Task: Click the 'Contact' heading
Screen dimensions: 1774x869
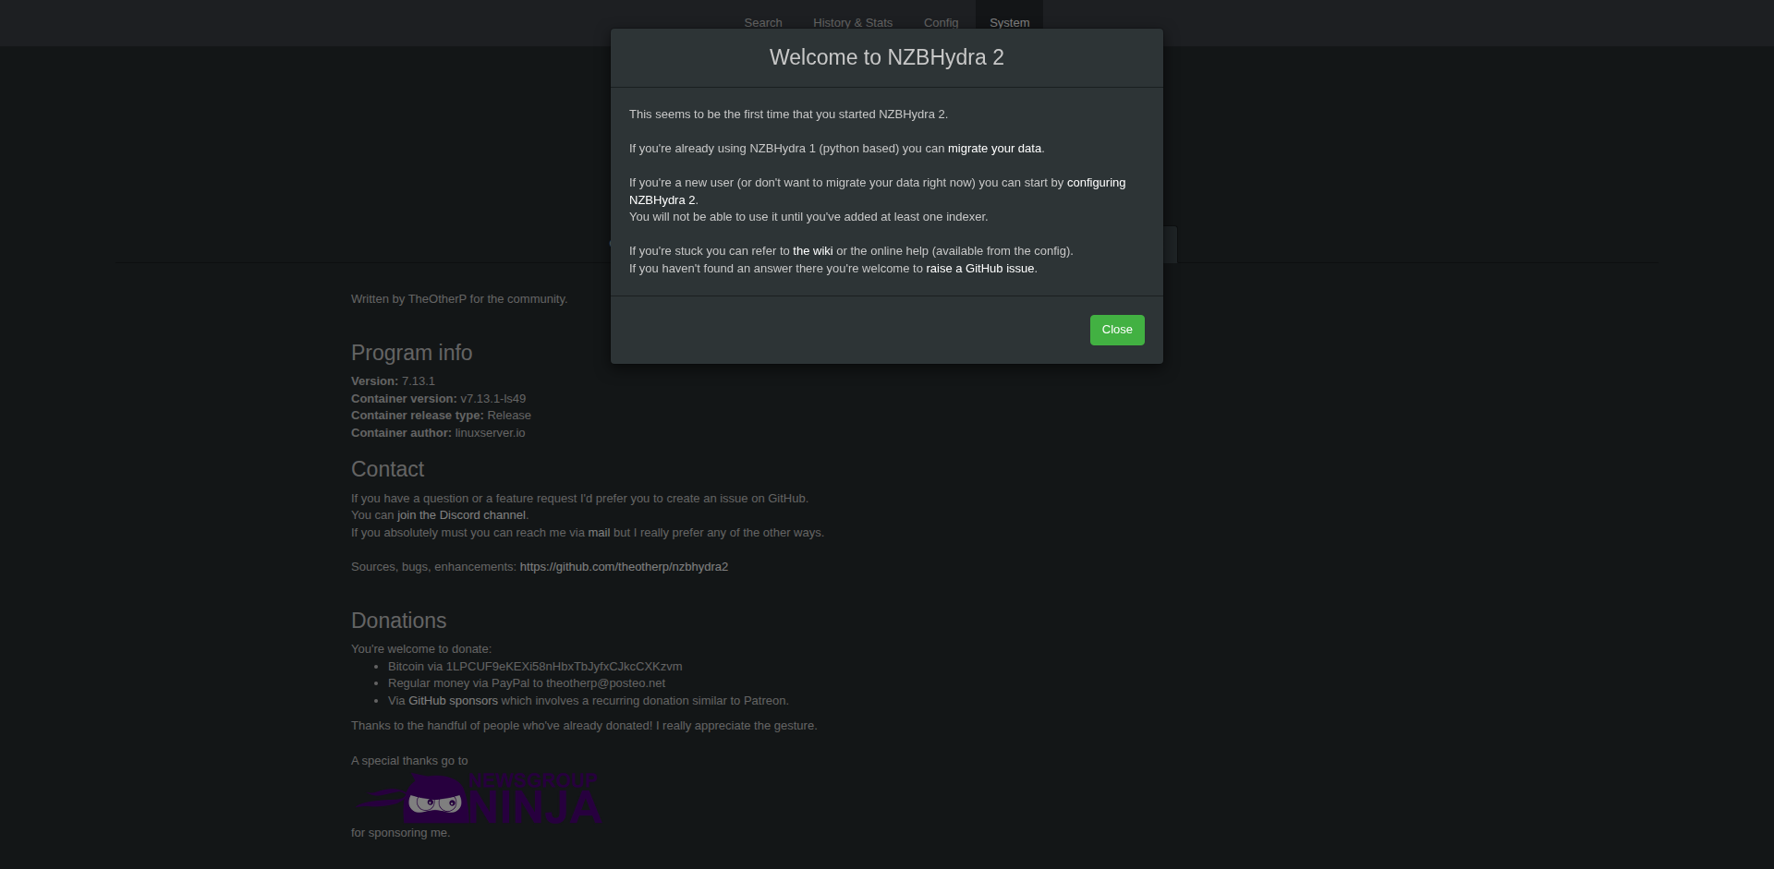Action: 387,469
